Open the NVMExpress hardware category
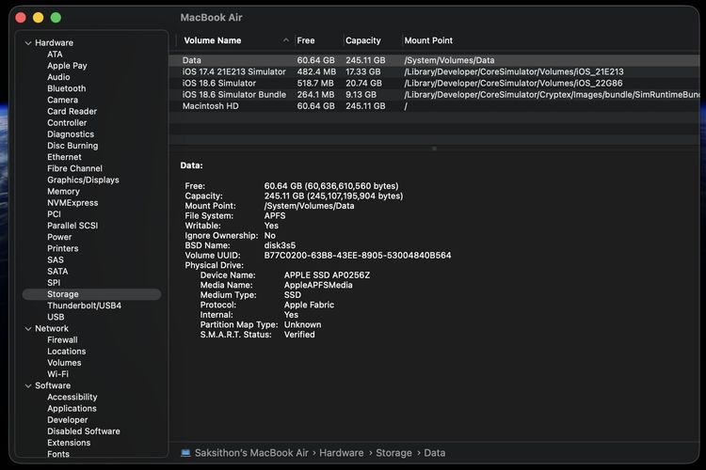706x470 pixels. click(x=72, y=203)
